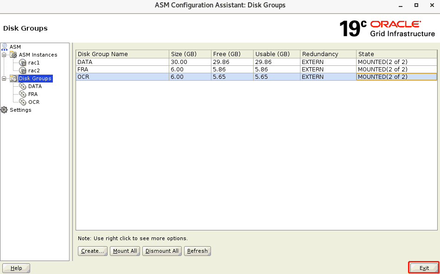Close the ASM Configuration Assistant window
440x274 pixels.
[432, 5]
